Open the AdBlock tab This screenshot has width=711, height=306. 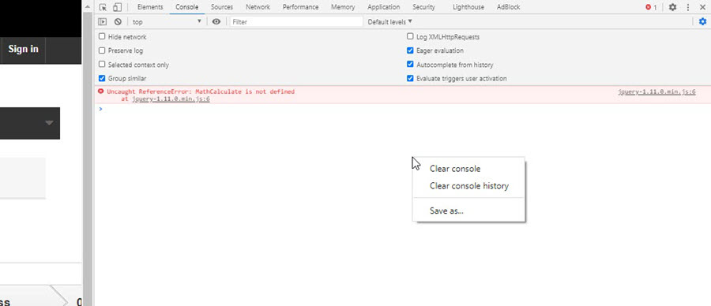click(508, 7)
